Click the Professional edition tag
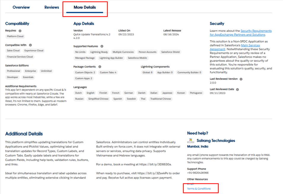The width and height of the screenshot is (283, 194). point(14,71)
